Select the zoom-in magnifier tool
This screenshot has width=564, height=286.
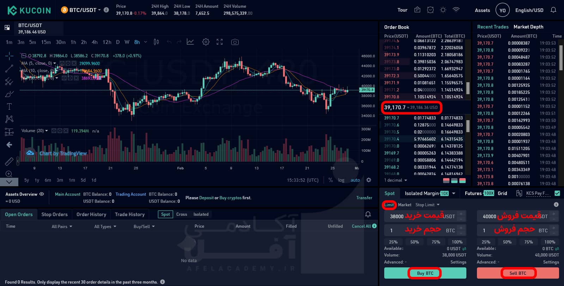tap(9, 174)
